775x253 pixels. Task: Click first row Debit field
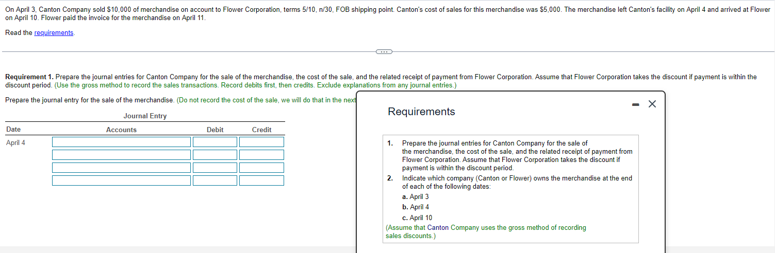pyautogui.click(x=215, y=142)
